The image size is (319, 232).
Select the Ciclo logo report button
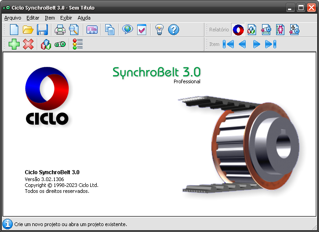238,30
